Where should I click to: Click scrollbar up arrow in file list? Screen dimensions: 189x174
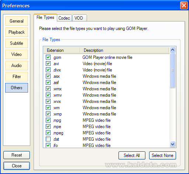pyautogui.click(x=173, y=50)
